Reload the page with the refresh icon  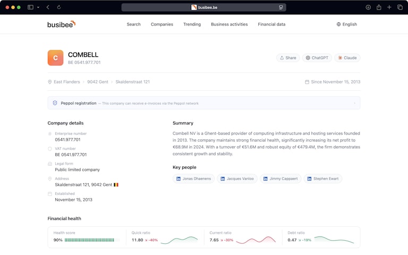pyautogui.click(x=59, y=7)
